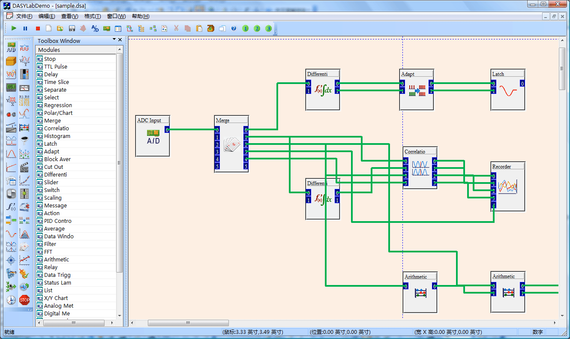
Task: Click the scissors cut icon
Action: coord(176,28)
